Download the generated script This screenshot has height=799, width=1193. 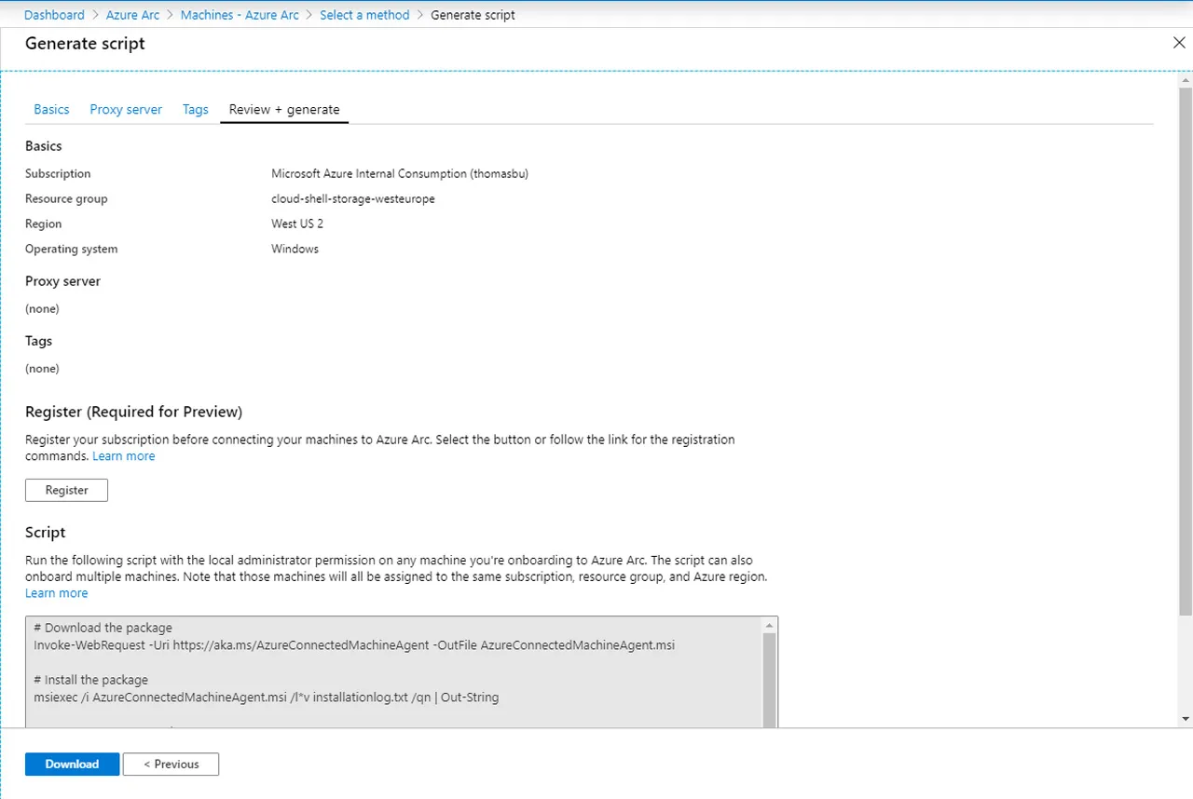72,765
